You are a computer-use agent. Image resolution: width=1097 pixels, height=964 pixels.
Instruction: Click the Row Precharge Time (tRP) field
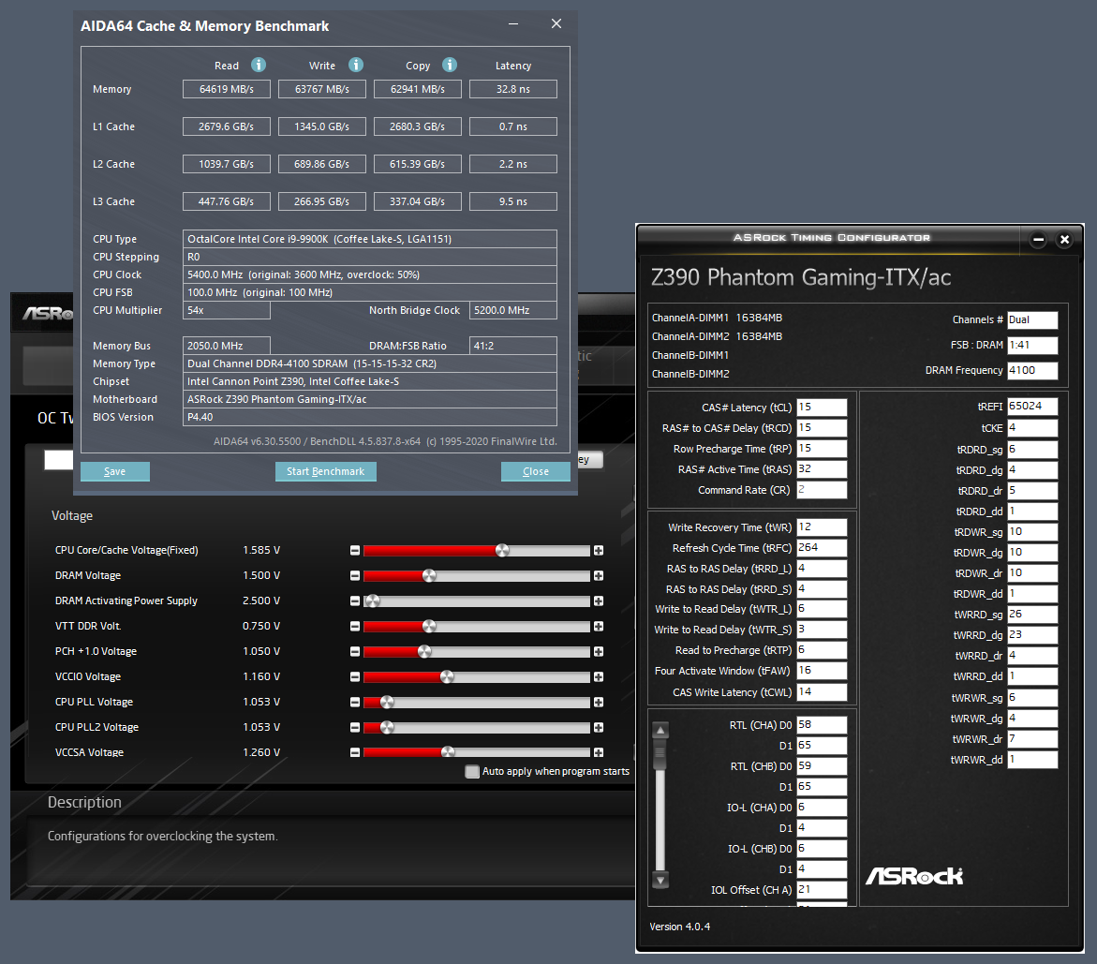pyautogui.click(x=823, y=449)
